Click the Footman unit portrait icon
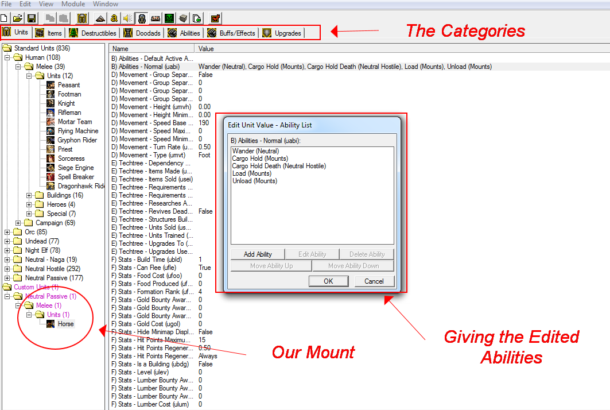 (50, 94)
